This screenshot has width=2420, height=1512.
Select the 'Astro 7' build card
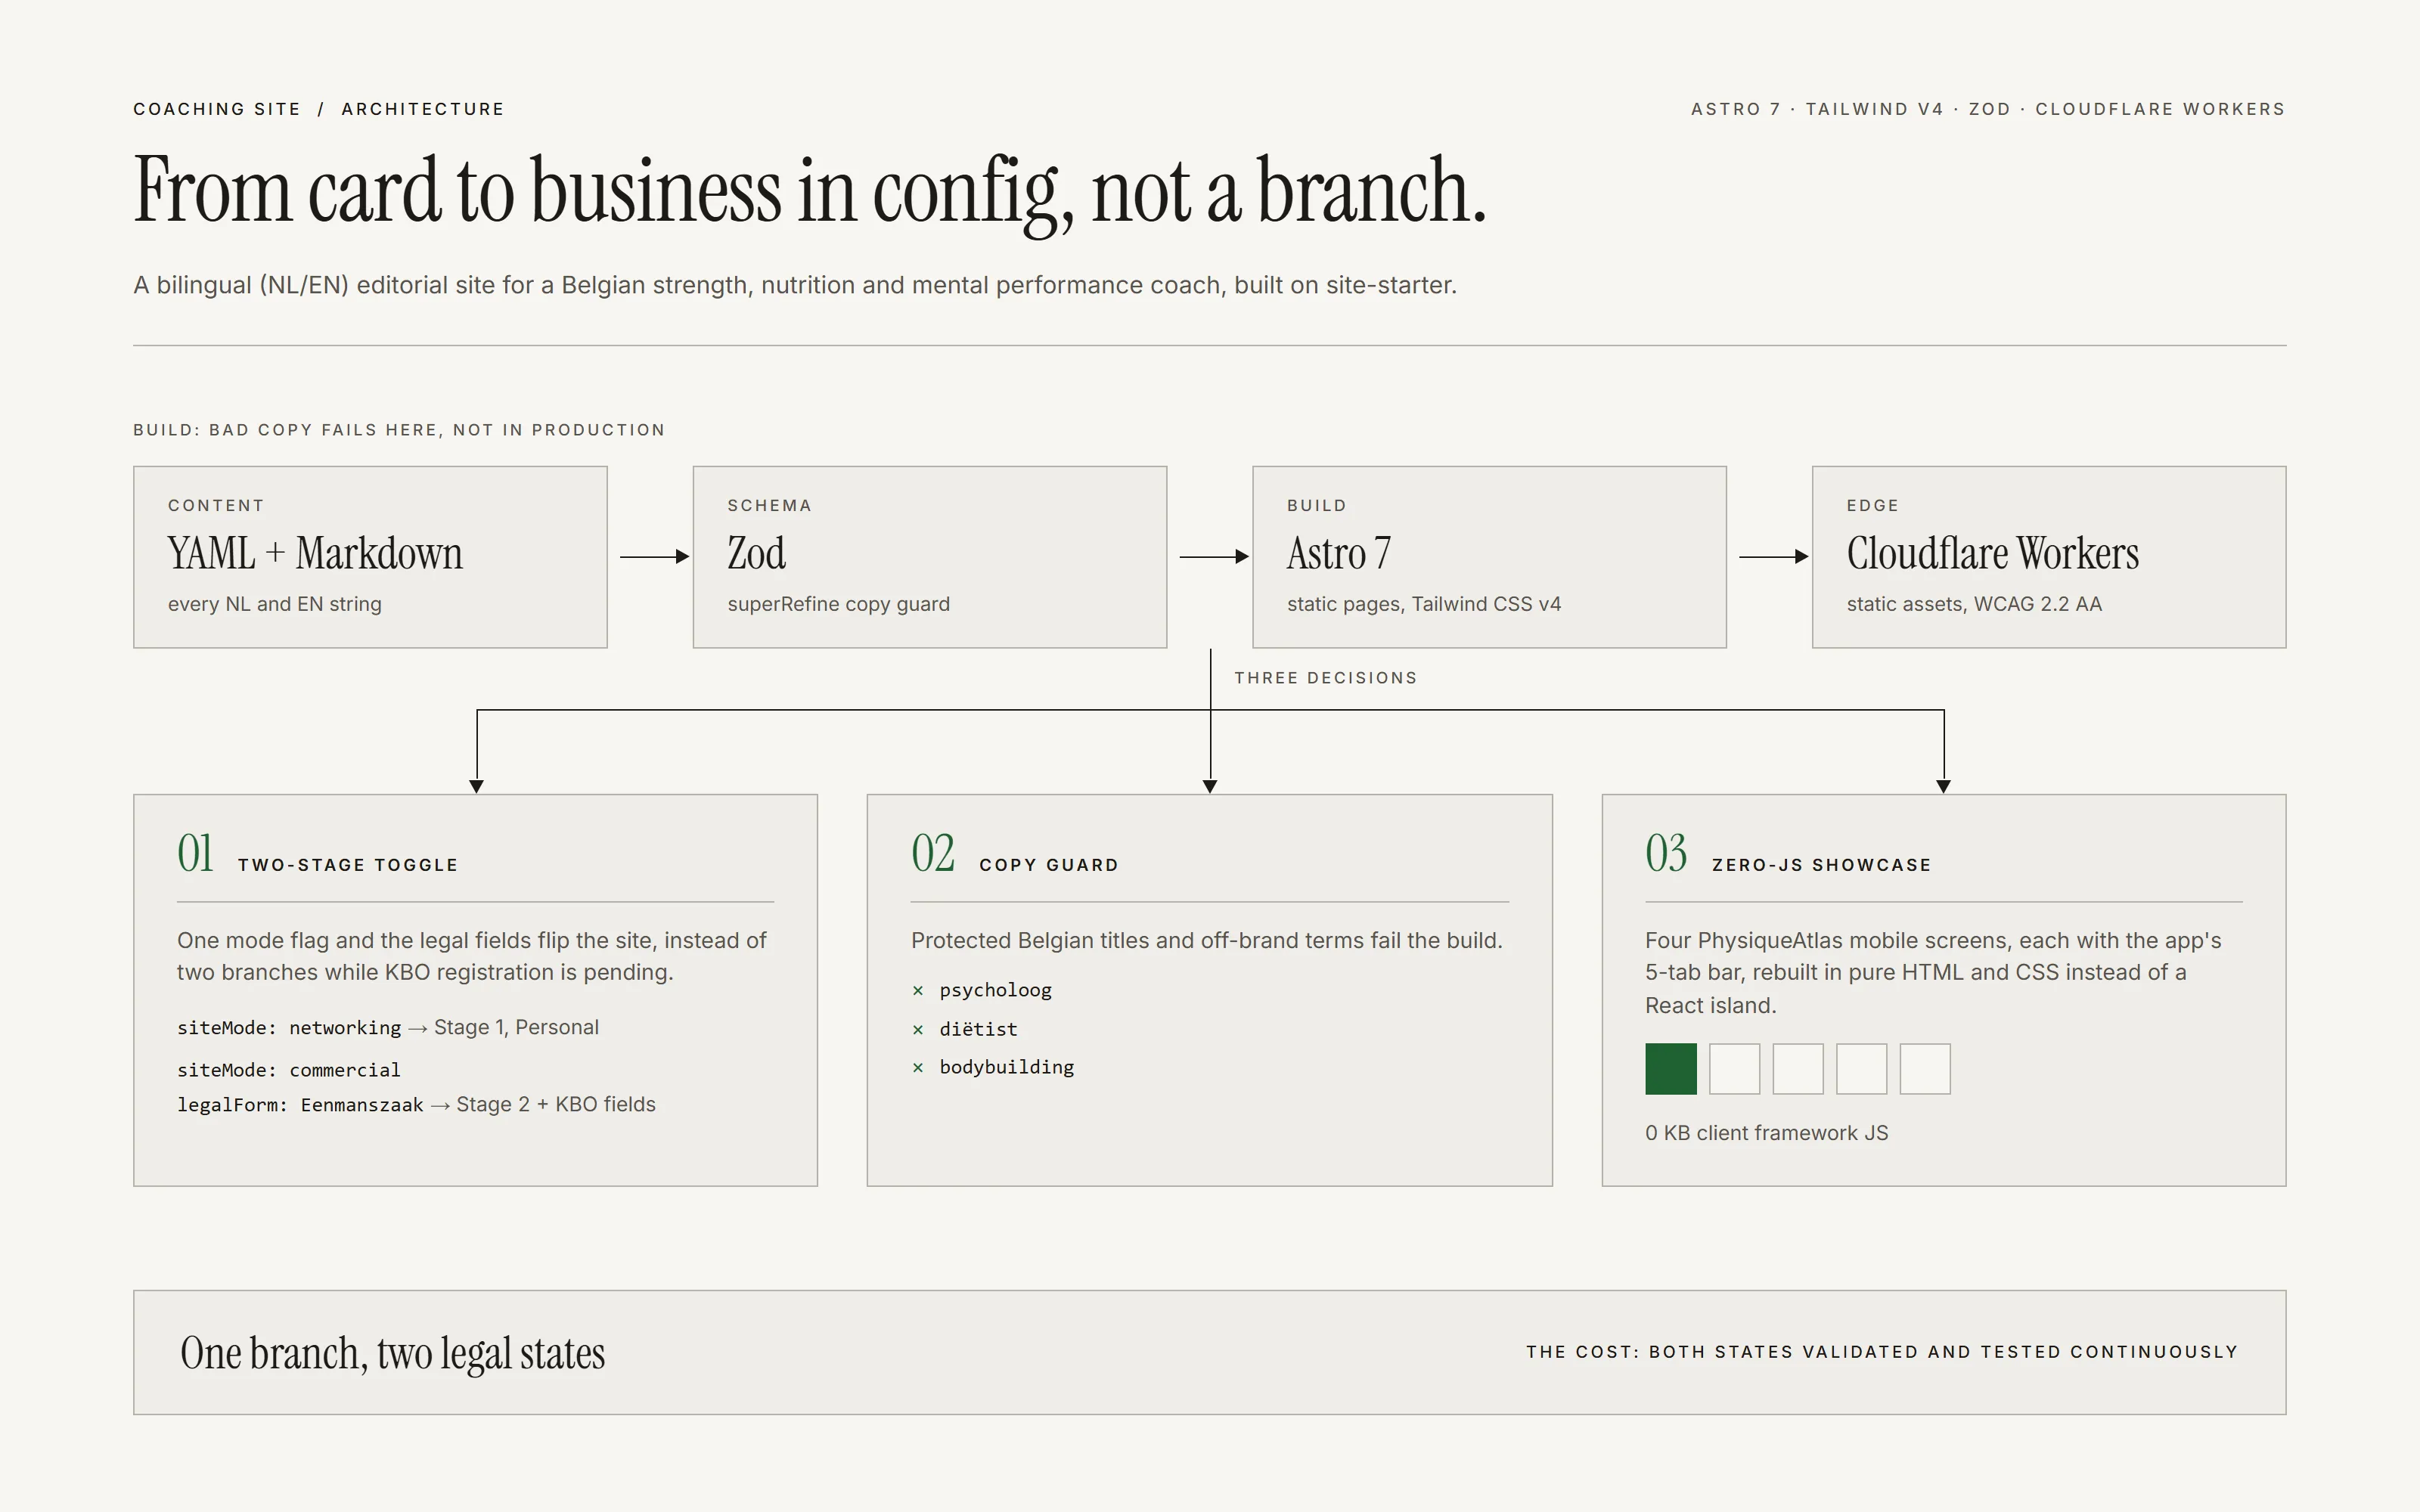(1489, 557)
